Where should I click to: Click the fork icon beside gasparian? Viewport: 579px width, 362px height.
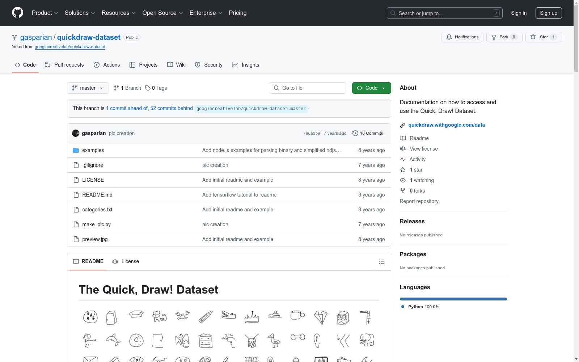pyautogui.click(x=14, y=37)
